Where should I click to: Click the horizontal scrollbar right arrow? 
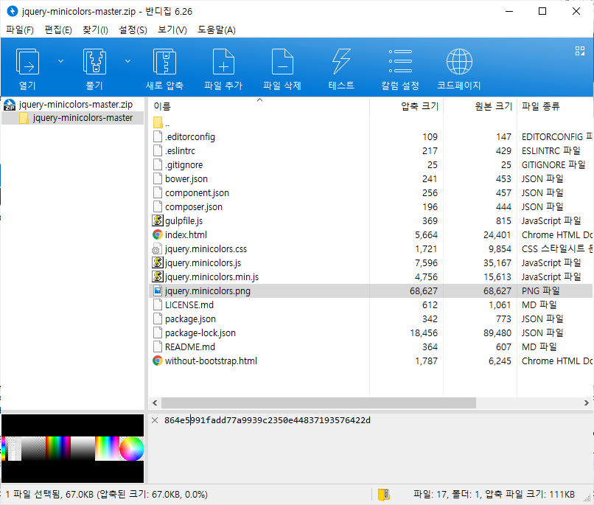[x=587, y=403]
